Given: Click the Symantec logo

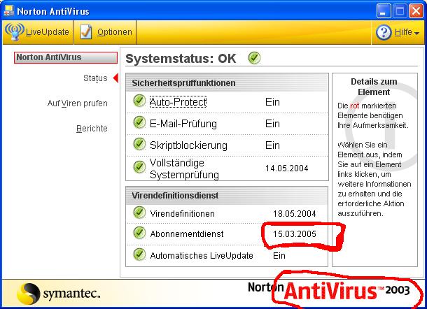Looking at the screenshot, I should (59, 294).
